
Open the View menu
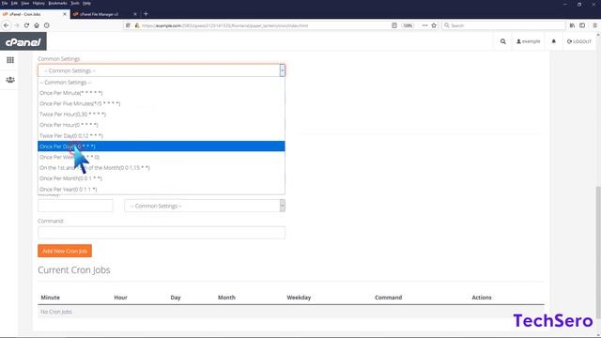tap(25, 3)
